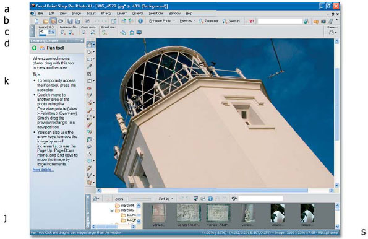The width and height of the screenshot is (368, 239).
Task: Select the march05 folder in the tree
Action: (x=124, y=211)
